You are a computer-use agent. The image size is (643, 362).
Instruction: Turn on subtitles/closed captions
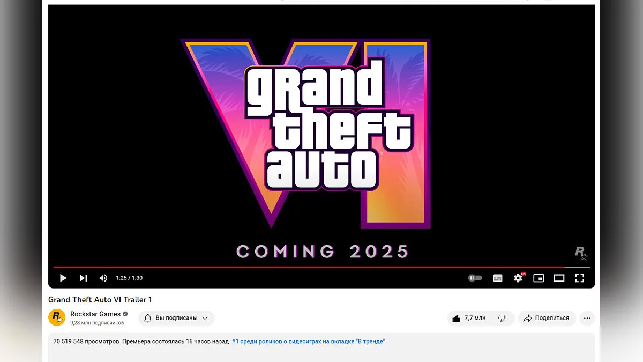(x=498, y=278)
